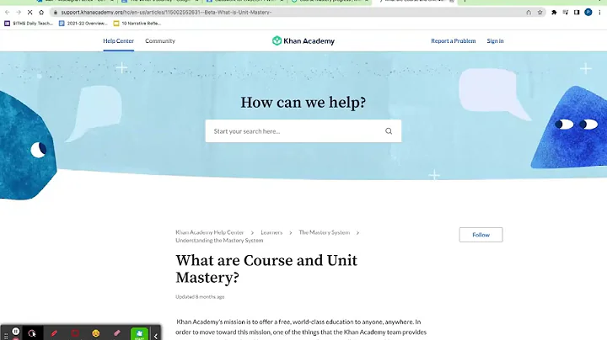607x340 pixels.
Task: Choose the red rectangle shape tool
Action: point(75,333)
